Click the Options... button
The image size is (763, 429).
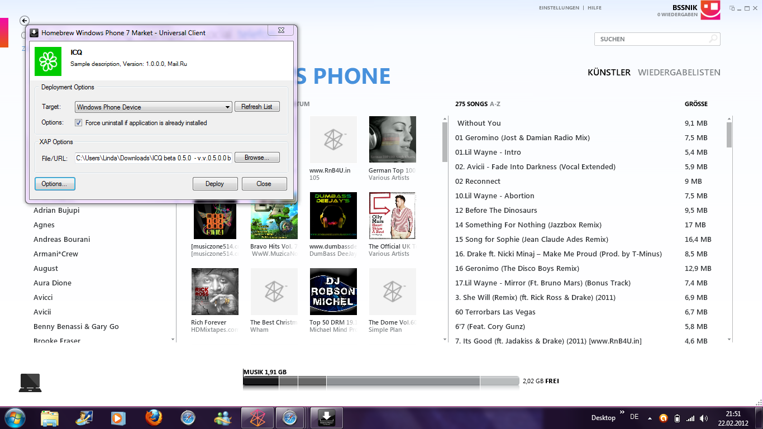click(55, 184)
